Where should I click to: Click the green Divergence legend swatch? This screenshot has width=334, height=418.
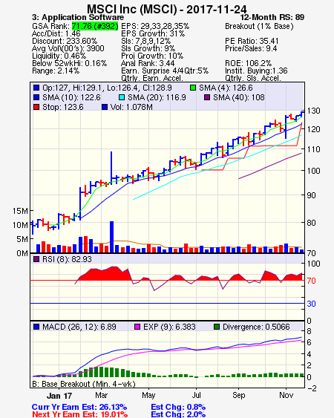[x=217, y=327]
